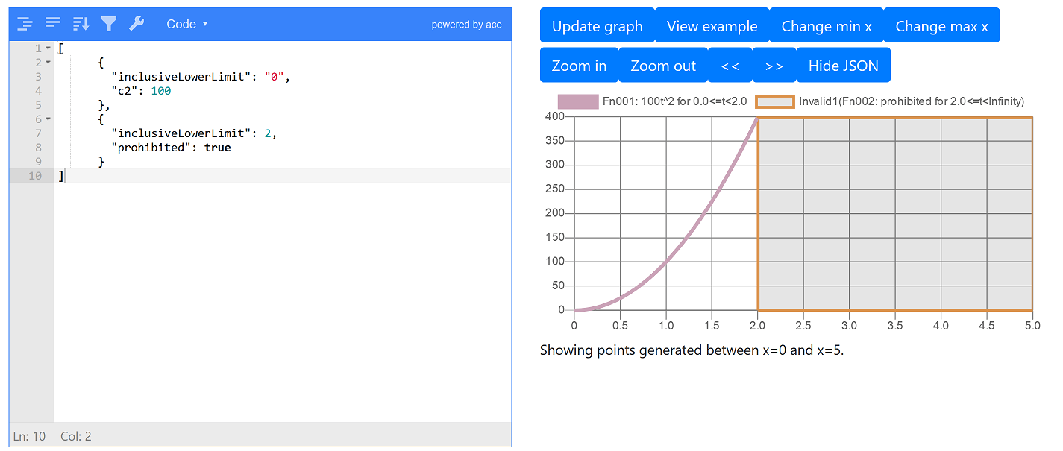Click the filter funnel icon
This screenshot has width=1063, height=451.
click(109, 24)
